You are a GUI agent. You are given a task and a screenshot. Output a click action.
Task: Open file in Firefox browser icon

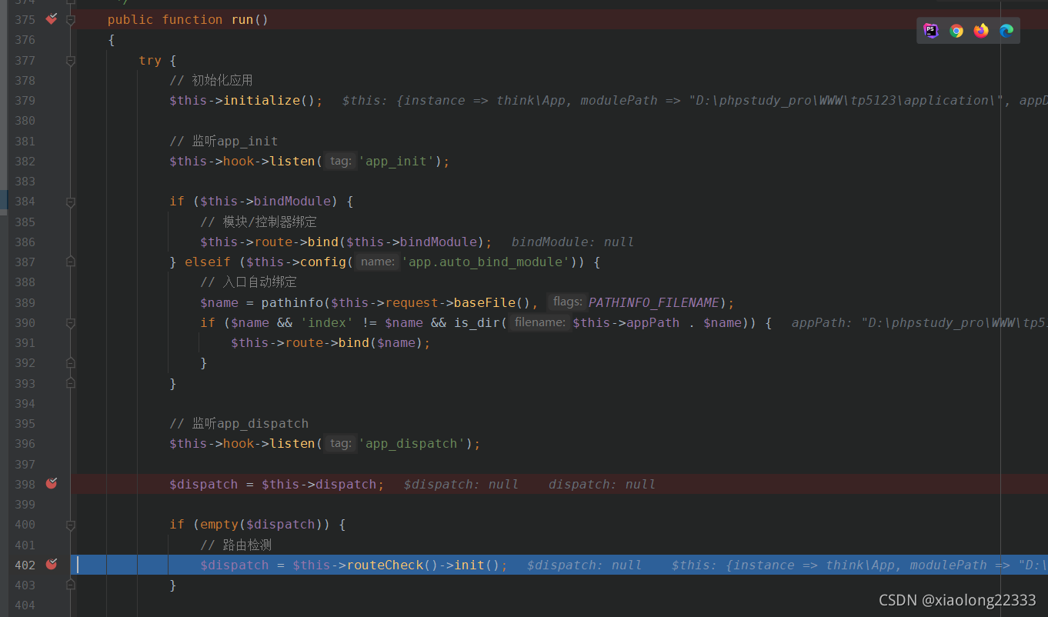[981, 31]
